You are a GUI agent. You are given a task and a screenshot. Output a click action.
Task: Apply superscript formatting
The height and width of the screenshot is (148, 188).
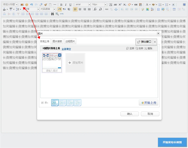[x=120, y=5]
